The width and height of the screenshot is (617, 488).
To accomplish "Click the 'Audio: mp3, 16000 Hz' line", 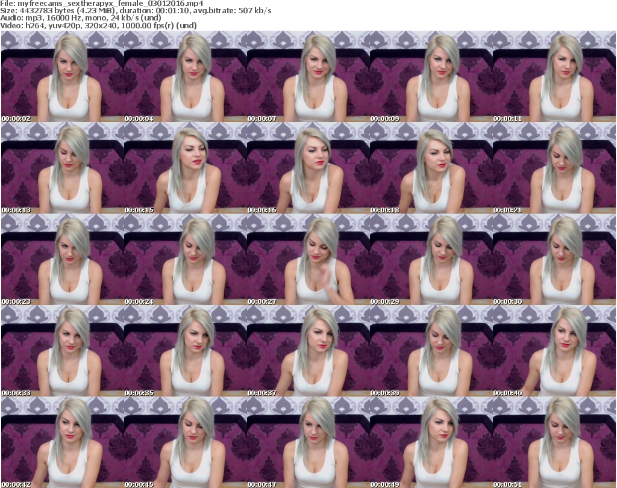I will coord(81,18).
